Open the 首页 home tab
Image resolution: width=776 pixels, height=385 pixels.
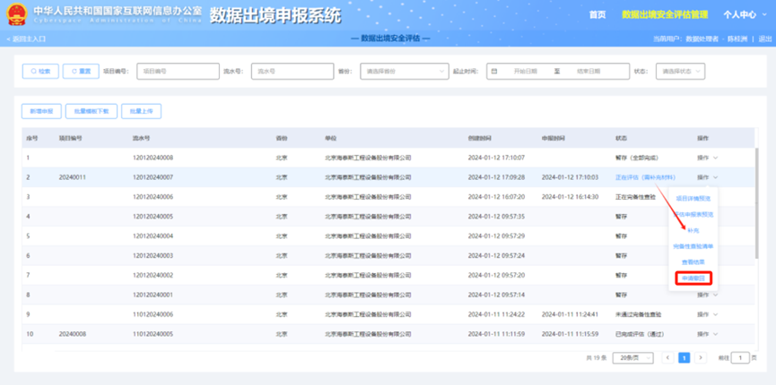(597, 14)
